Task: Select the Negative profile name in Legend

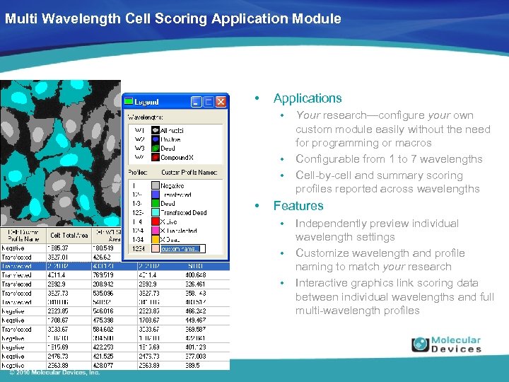Action: click(172, 186)
